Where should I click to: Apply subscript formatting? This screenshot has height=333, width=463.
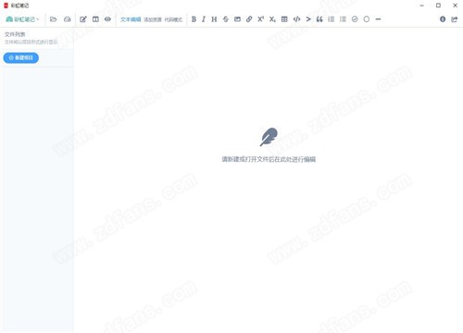pyautogui.click(x=272, y=19)
